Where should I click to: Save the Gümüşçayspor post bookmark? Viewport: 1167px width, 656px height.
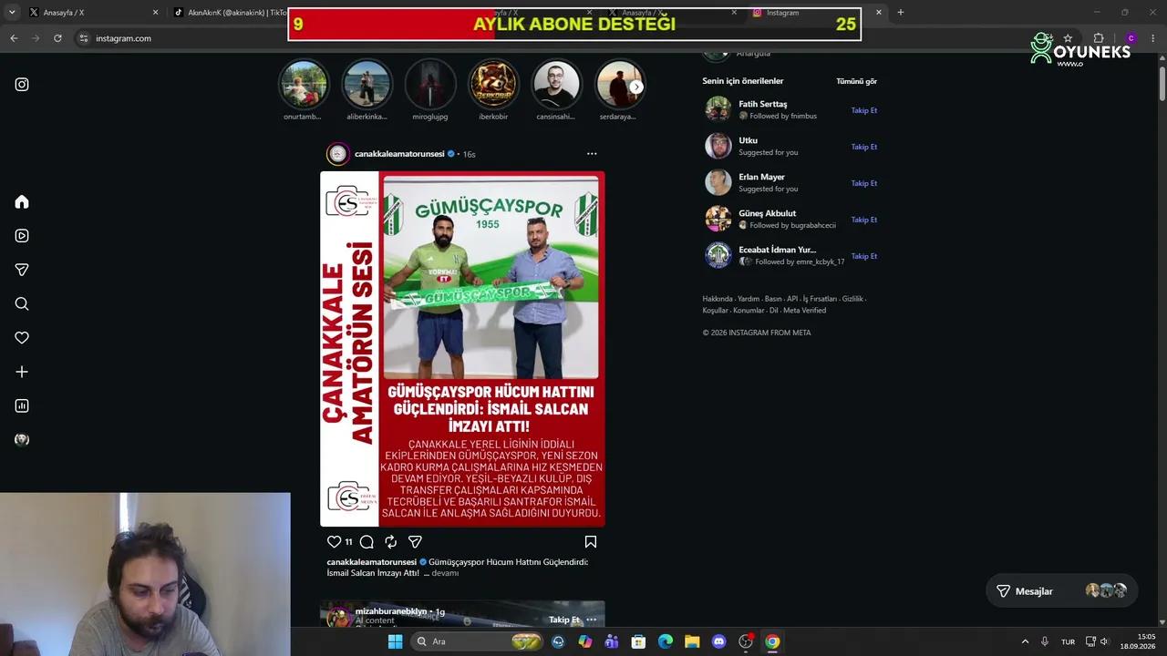(591, 541)
